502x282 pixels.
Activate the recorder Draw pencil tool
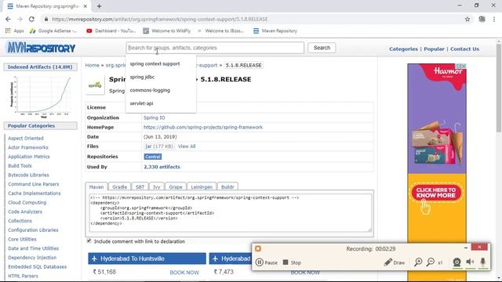click(395, 262)
